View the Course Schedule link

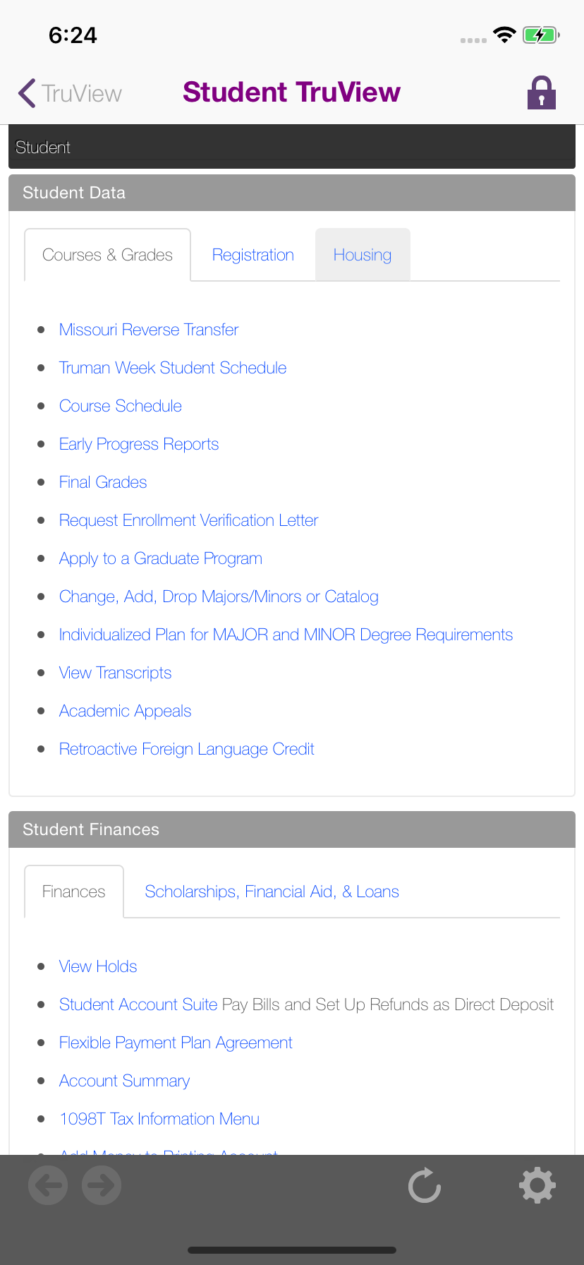click(x=121, y=406)
